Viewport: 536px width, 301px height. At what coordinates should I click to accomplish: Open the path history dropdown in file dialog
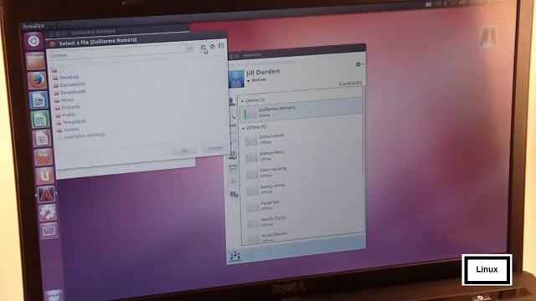190,48
